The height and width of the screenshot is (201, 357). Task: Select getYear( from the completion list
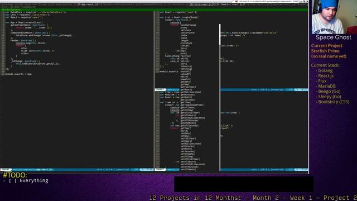(186, 128)
